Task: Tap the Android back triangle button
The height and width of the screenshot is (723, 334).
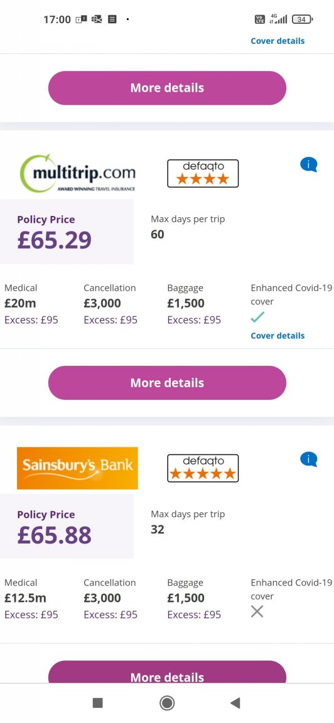Action: pyautogui.click(x=235, y=703)
